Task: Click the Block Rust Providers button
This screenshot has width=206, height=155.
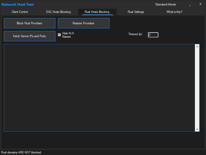Action: coord(30,23)
